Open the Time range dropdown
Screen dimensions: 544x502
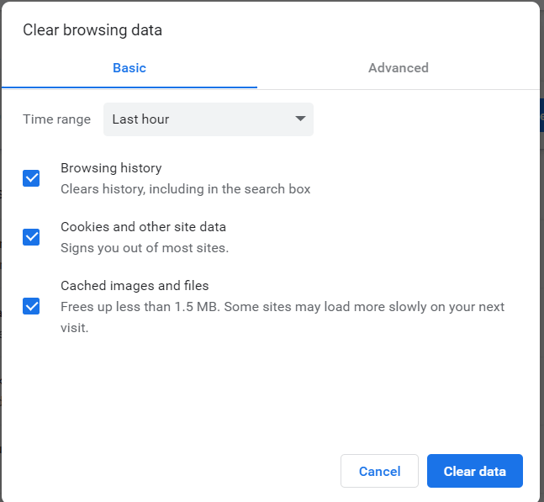[x=208, y=119]
